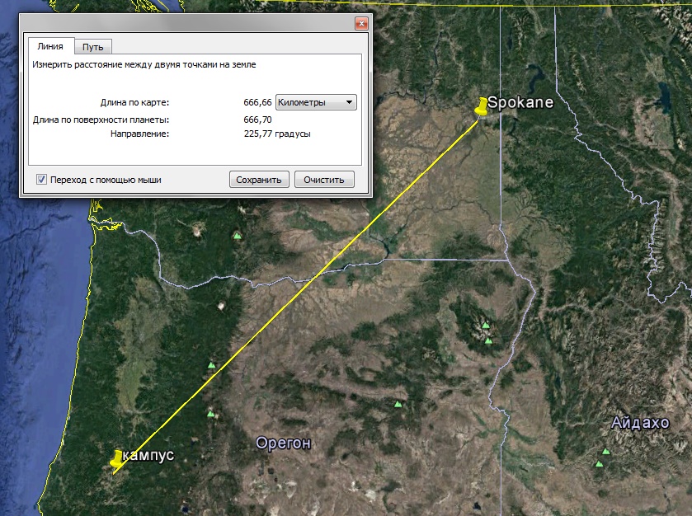Click the dropdown arrow of units combo box
692x516 pixels.
pos(349,102)
